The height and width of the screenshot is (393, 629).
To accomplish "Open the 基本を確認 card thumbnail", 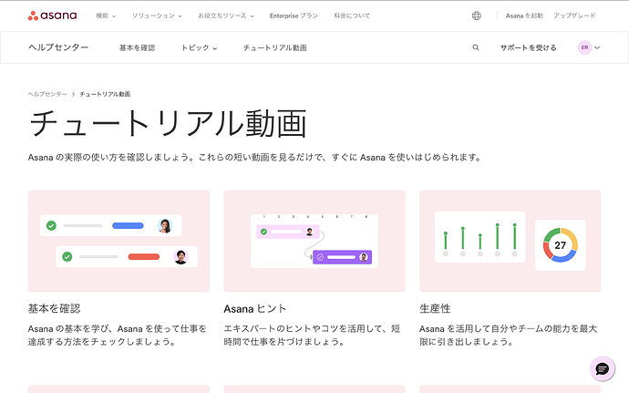I will coord(119,241).
